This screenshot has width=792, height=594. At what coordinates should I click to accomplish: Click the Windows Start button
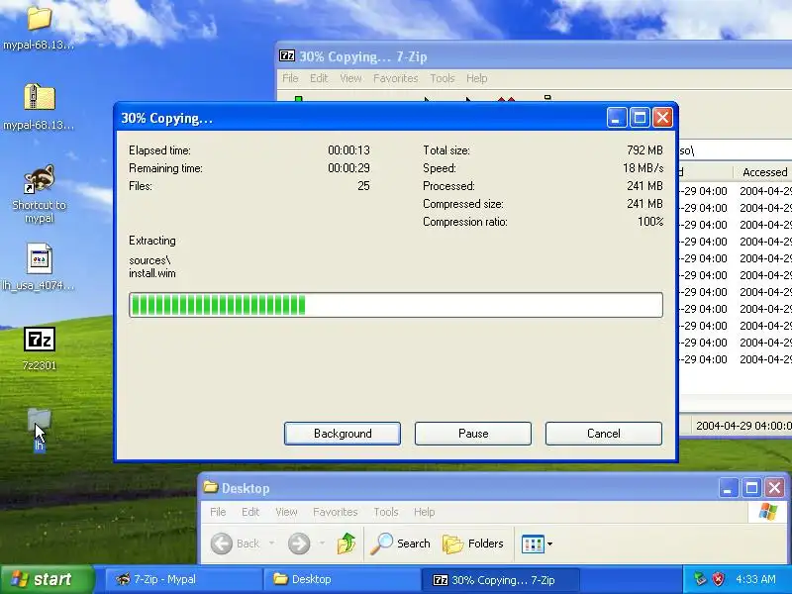pyautogui.click(x=47, y=579)
